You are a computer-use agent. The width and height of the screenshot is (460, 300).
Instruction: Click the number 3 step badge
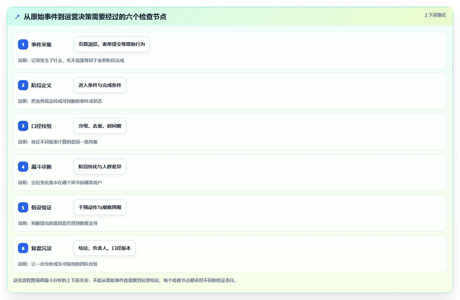(x=23, y=126)
